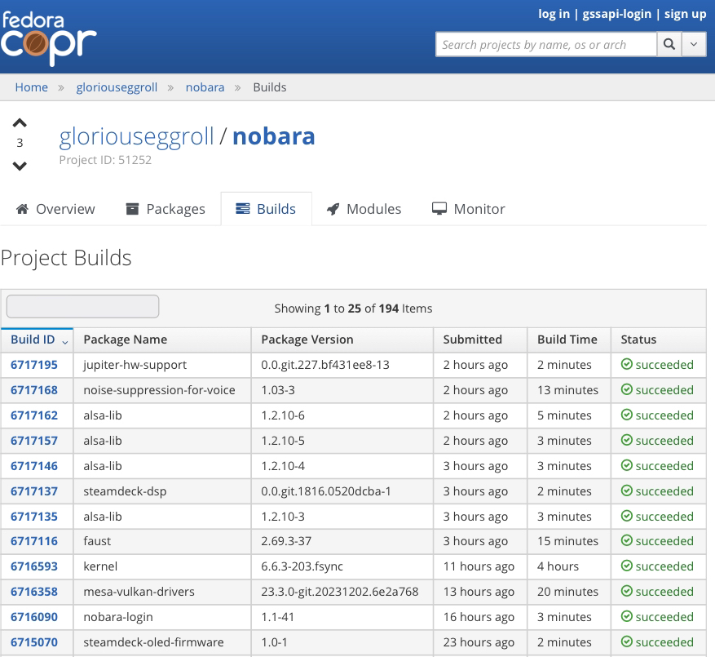Switch to the Modules tab
715x657 pixels.
point(364,209)
